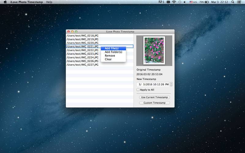Choose Remove from context menu
This screenshot has height=153, width=245.
pos(113,56)
